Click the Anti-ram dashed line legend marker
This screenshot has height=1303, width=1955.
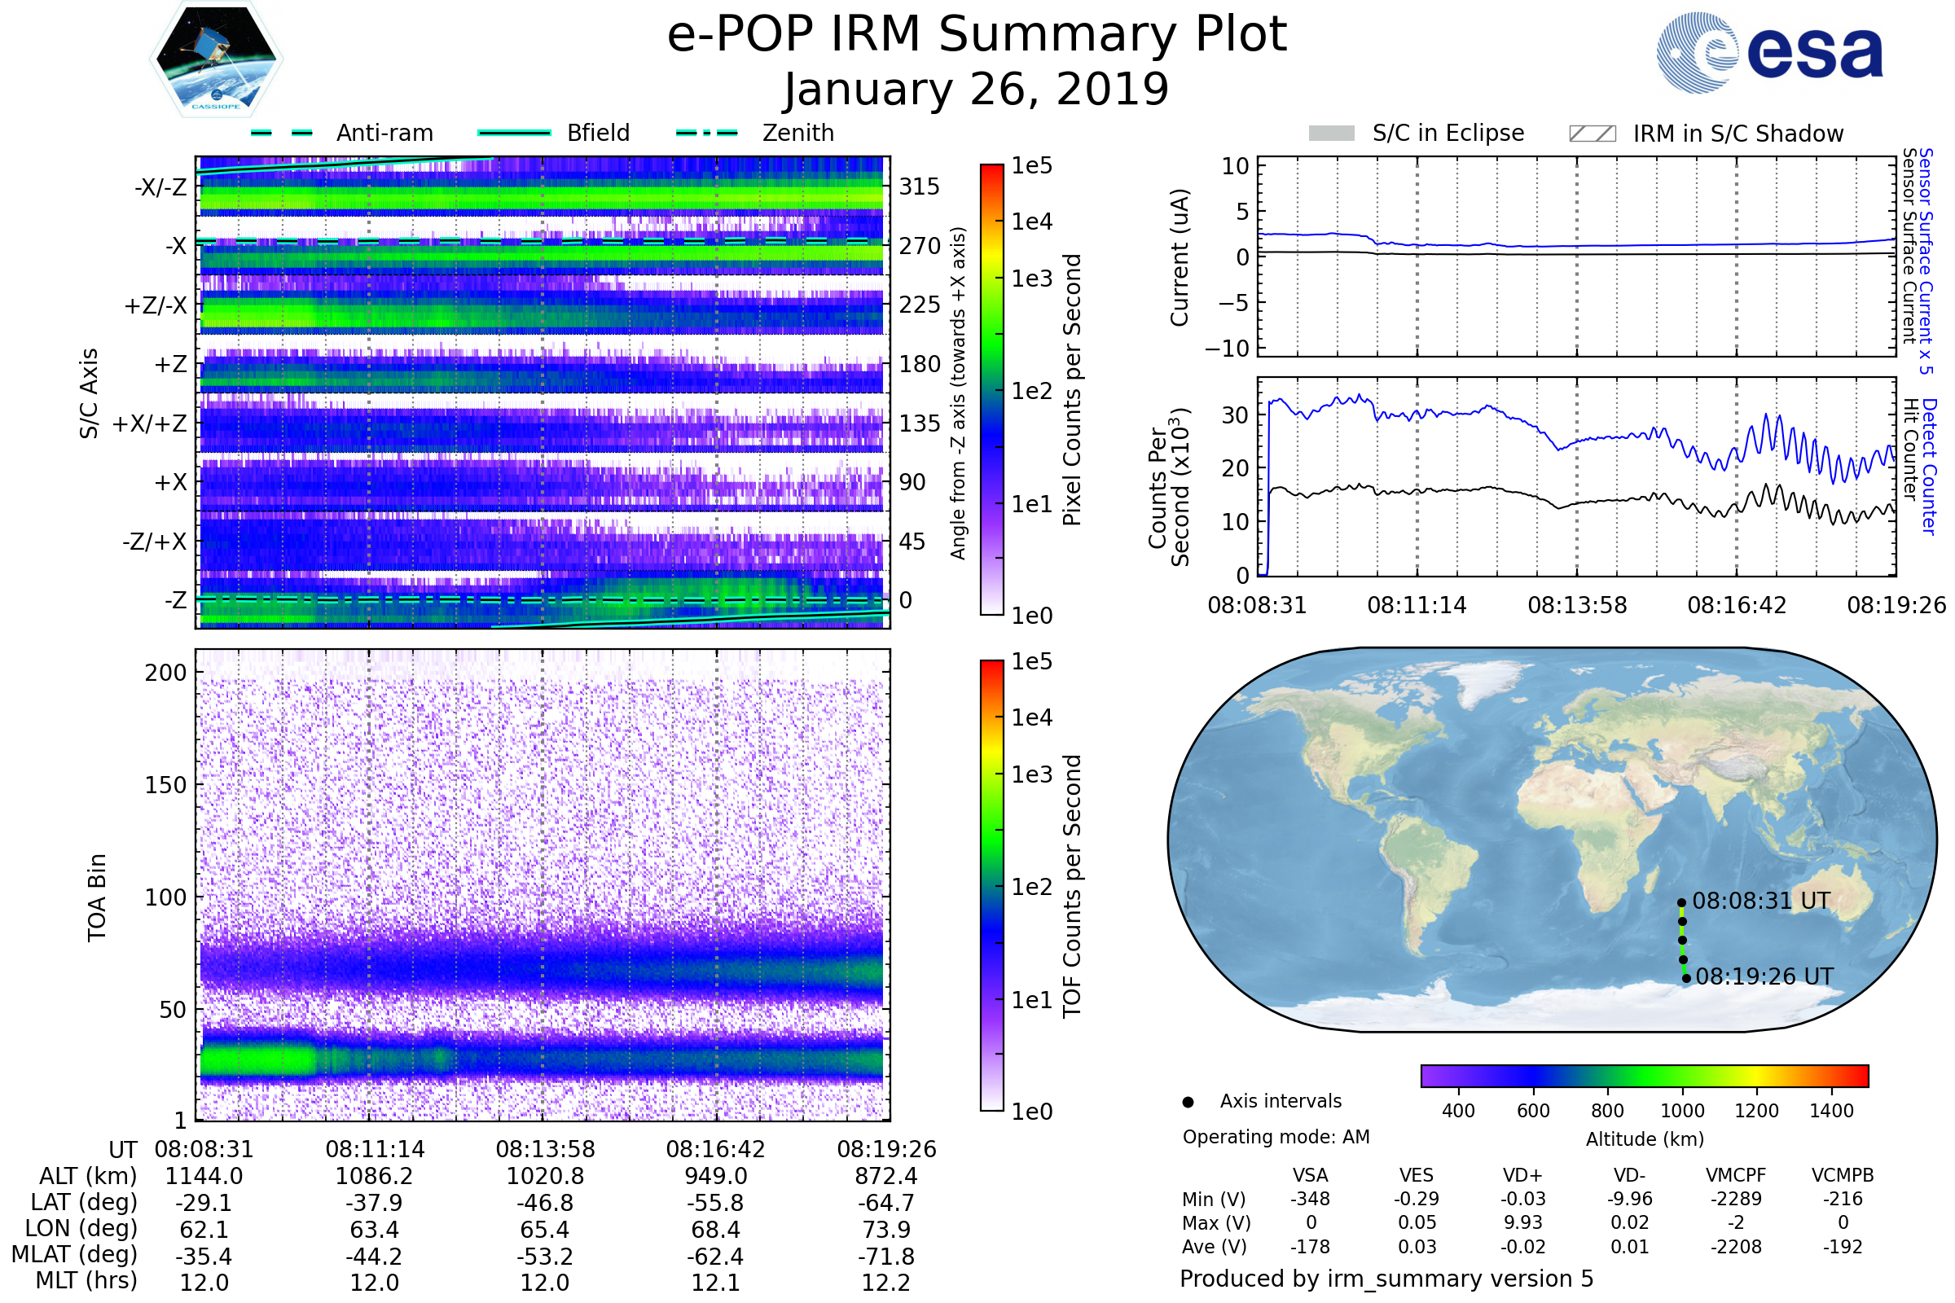(x=282, y=133)
